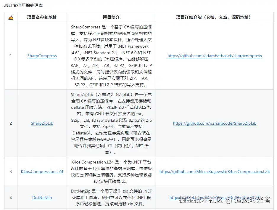
Task: Open the K4os.Compression.LZ4 project link
Action: click(42, 171)
